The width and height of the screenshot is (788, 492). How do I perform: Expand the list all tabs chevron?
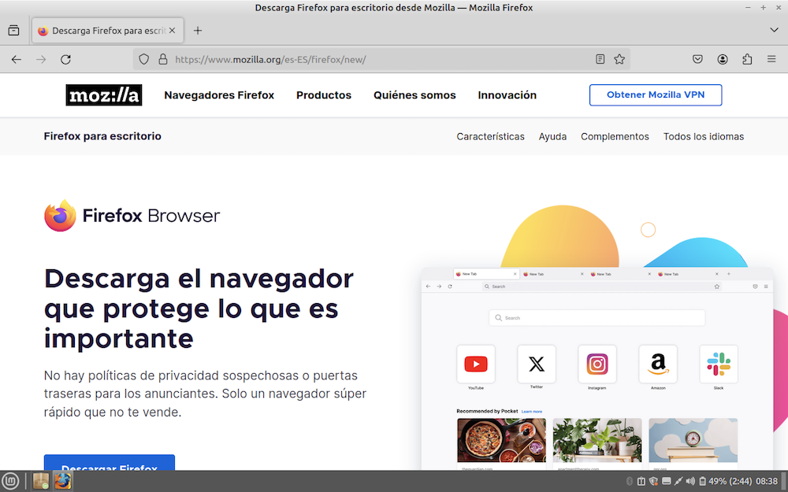774,30
